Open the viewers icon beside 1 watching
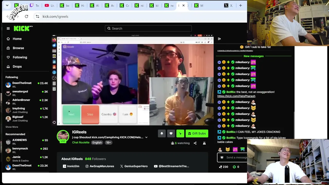The image size is (329, 185). point(173,143)
